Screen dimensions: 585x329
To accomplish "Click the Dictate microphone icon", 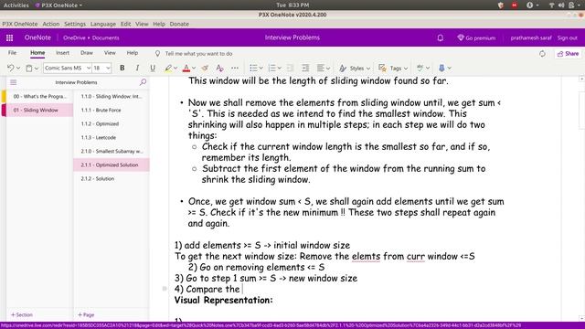I will [x=441, y=68].
